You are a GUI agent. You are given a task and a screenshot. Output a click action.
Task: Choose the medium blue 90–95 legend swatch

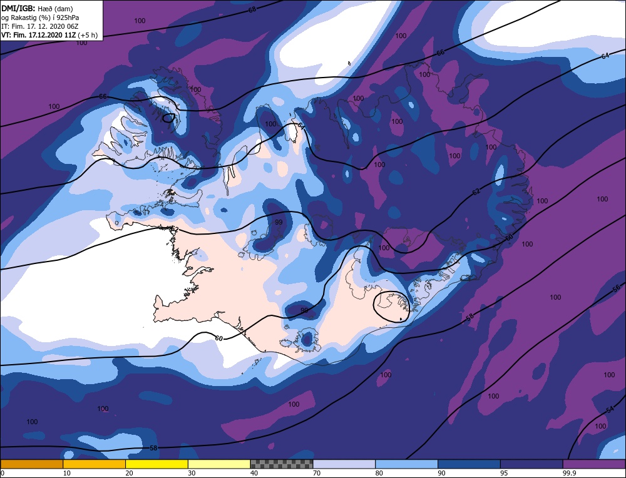(x=469, y=464)
